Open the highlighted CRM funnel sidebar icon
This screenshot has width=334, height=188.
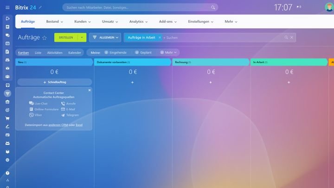pos(7,93)
